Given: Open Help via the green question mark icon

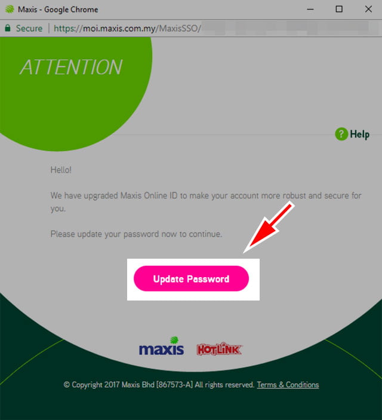Looking at the screenshot, I should [x=341, y=134].
